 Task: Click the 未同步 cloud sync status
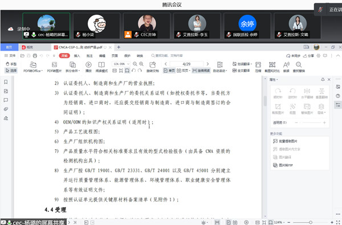pyautogui.click(x=294, y=56)
